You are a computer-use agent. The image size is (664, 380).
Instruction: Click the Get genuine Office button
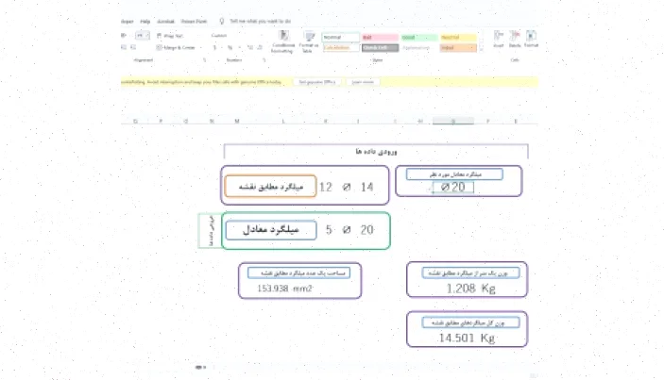coord(317,82)
